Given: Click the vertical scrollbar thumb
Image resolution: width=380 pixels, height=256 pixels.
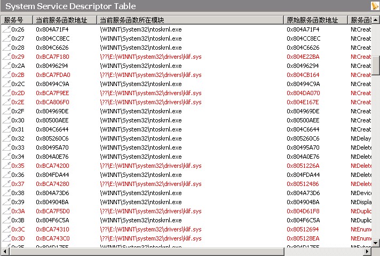Looking at the screenshot, I should pyautogui.click(x=376, y=66).
